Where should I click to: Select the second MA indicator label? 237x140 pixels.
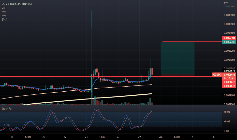(x=4, y=16)
